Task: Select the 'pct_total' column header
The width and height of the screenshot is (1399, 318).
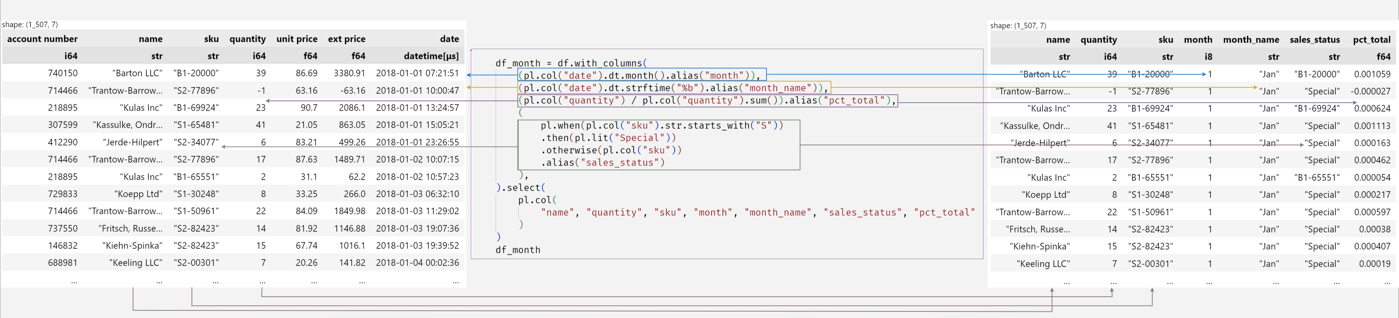Action: click(1371, 40)
